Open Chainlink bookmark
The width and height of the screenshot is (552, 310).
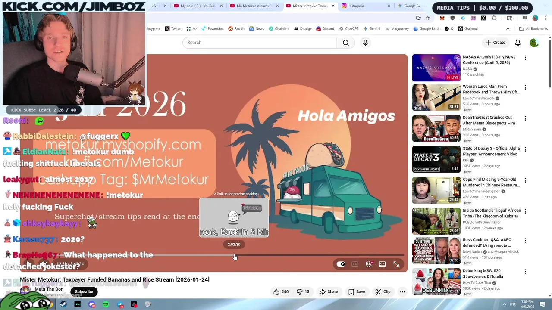279,29
